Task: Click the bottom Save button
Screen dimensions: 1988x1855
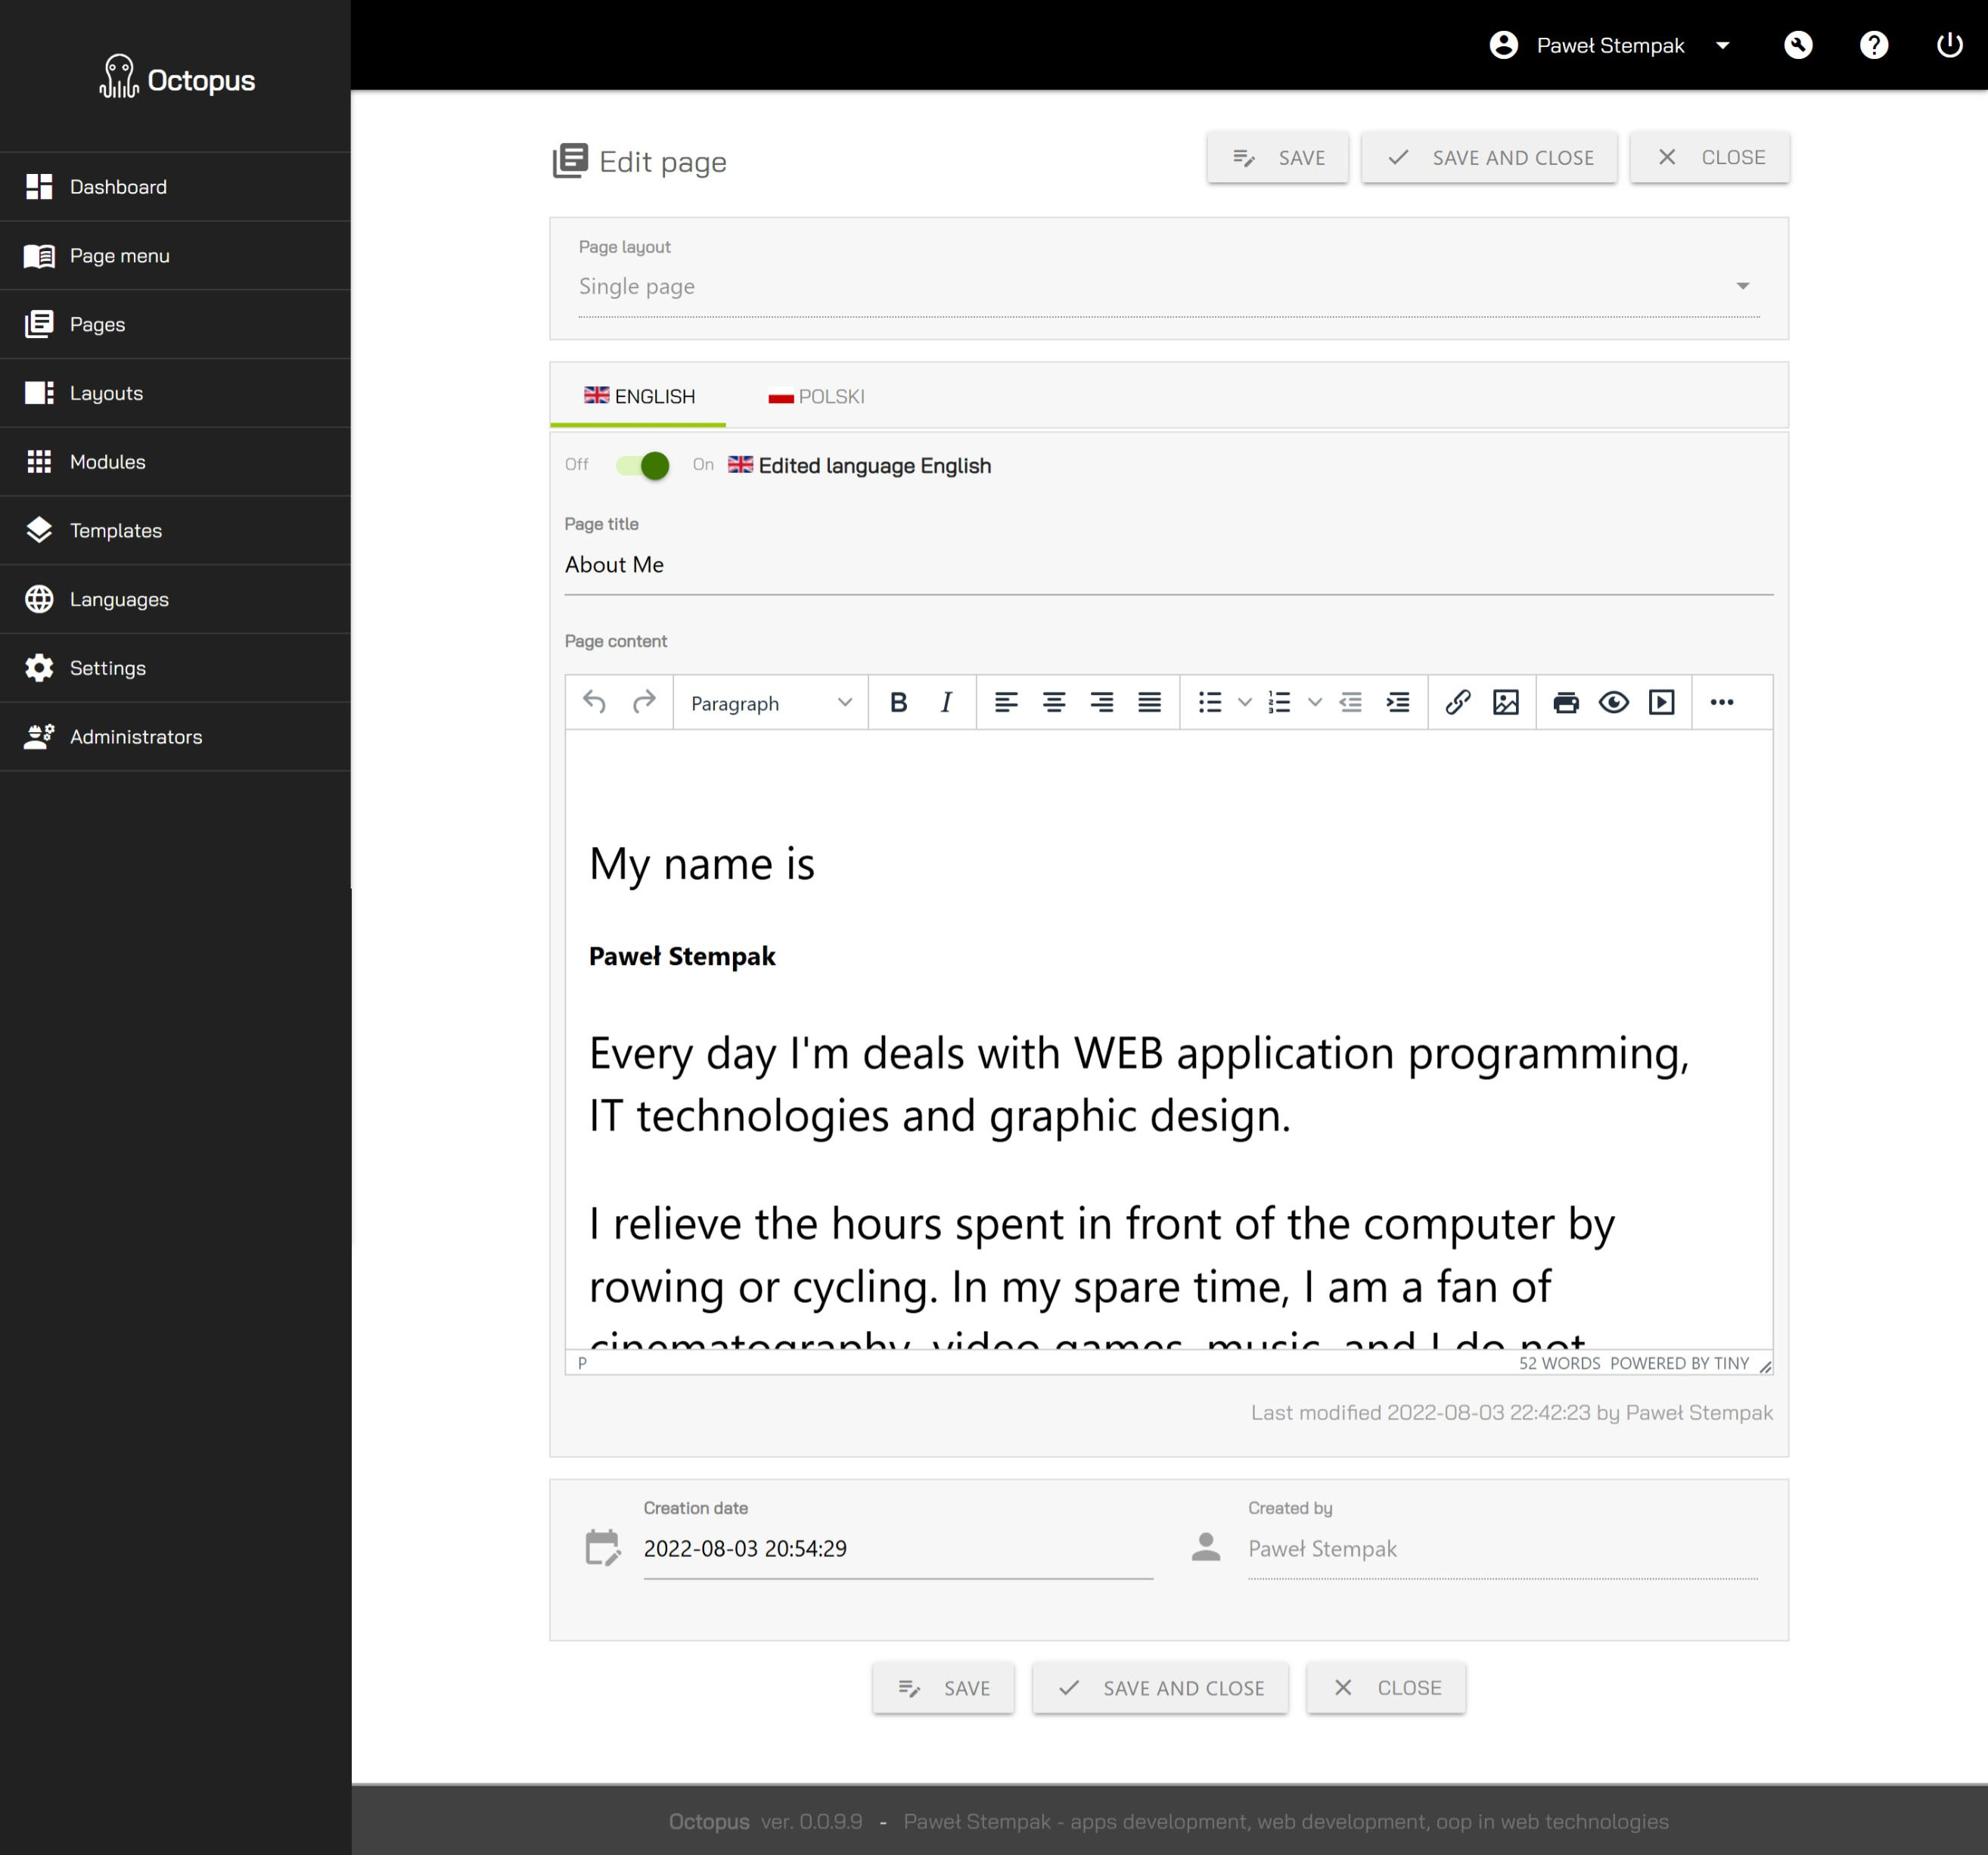Action: [943, 1688]
